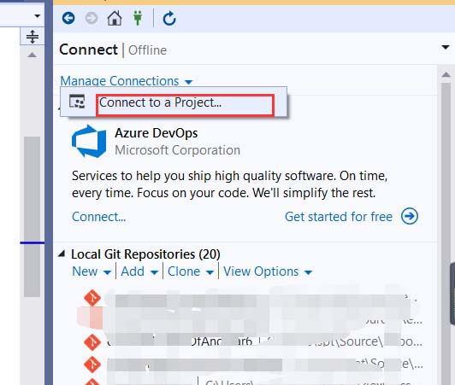Click the green plug Manage Connections icon
The image size is (455, 385).
tap(138, 18)
